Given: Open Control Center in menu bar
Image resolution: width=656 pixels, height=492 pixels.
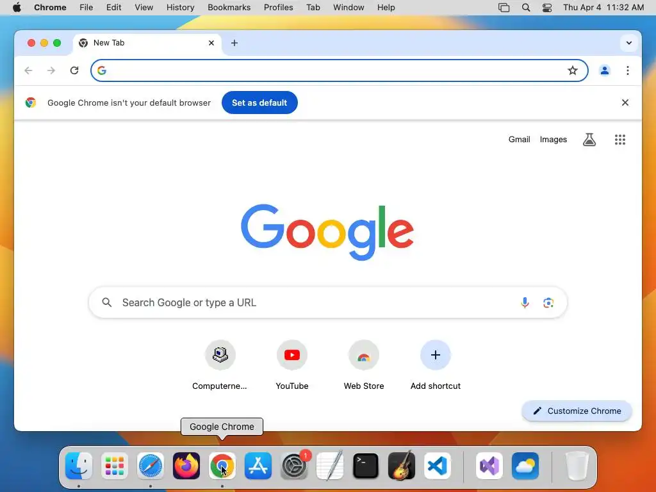Looking at the screenshot, I should pos(547,8).
